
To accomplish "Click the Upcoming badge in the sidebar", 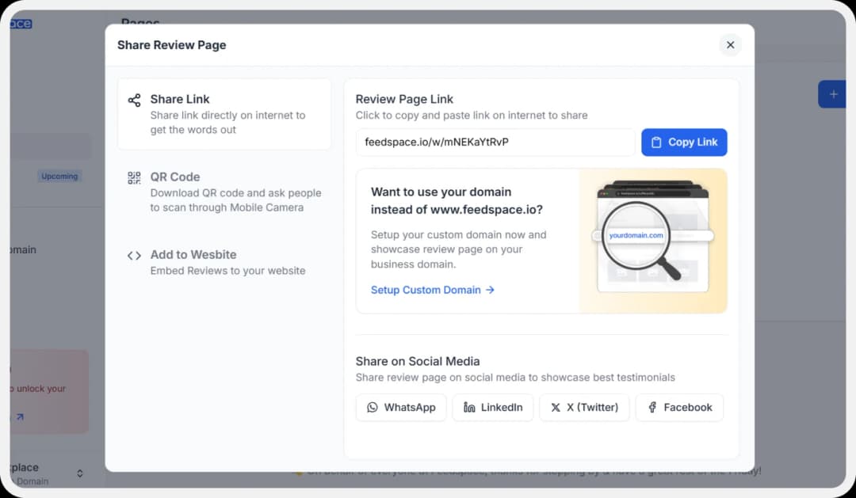I will 59,176.
